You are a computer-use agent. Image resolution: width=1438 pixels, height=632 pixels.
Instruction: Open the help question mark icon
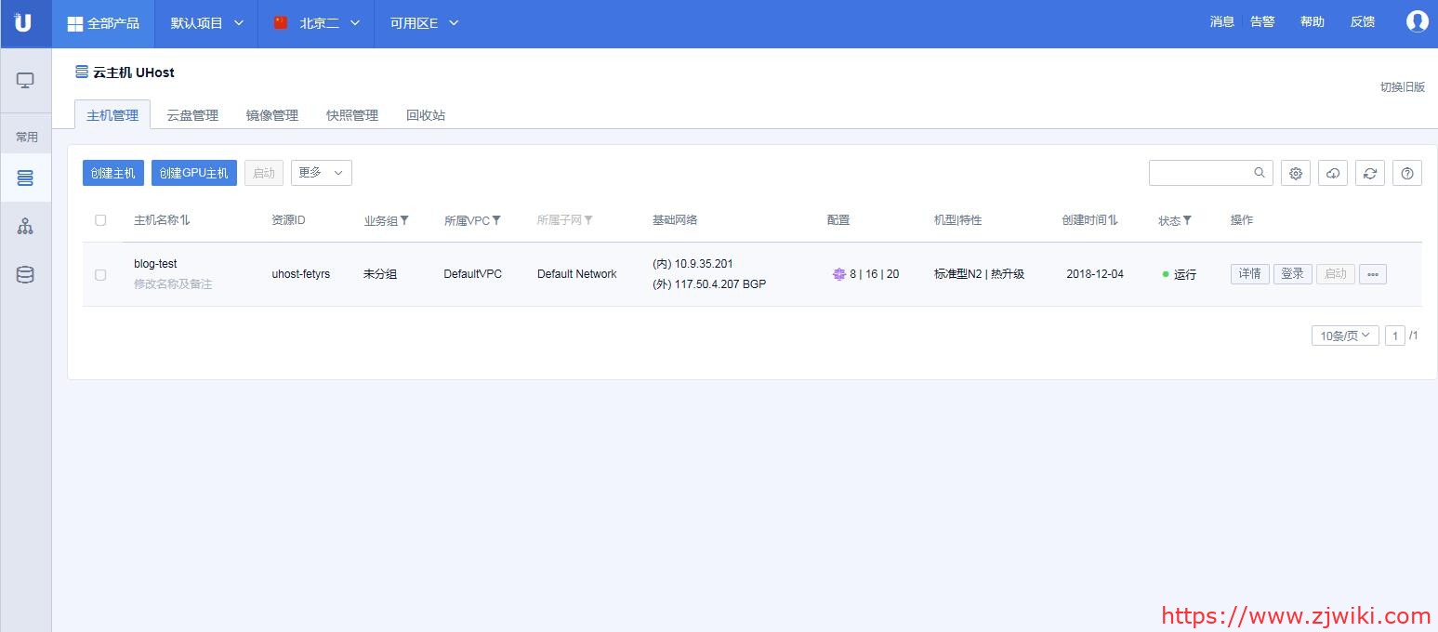[x=1407, y=173]
